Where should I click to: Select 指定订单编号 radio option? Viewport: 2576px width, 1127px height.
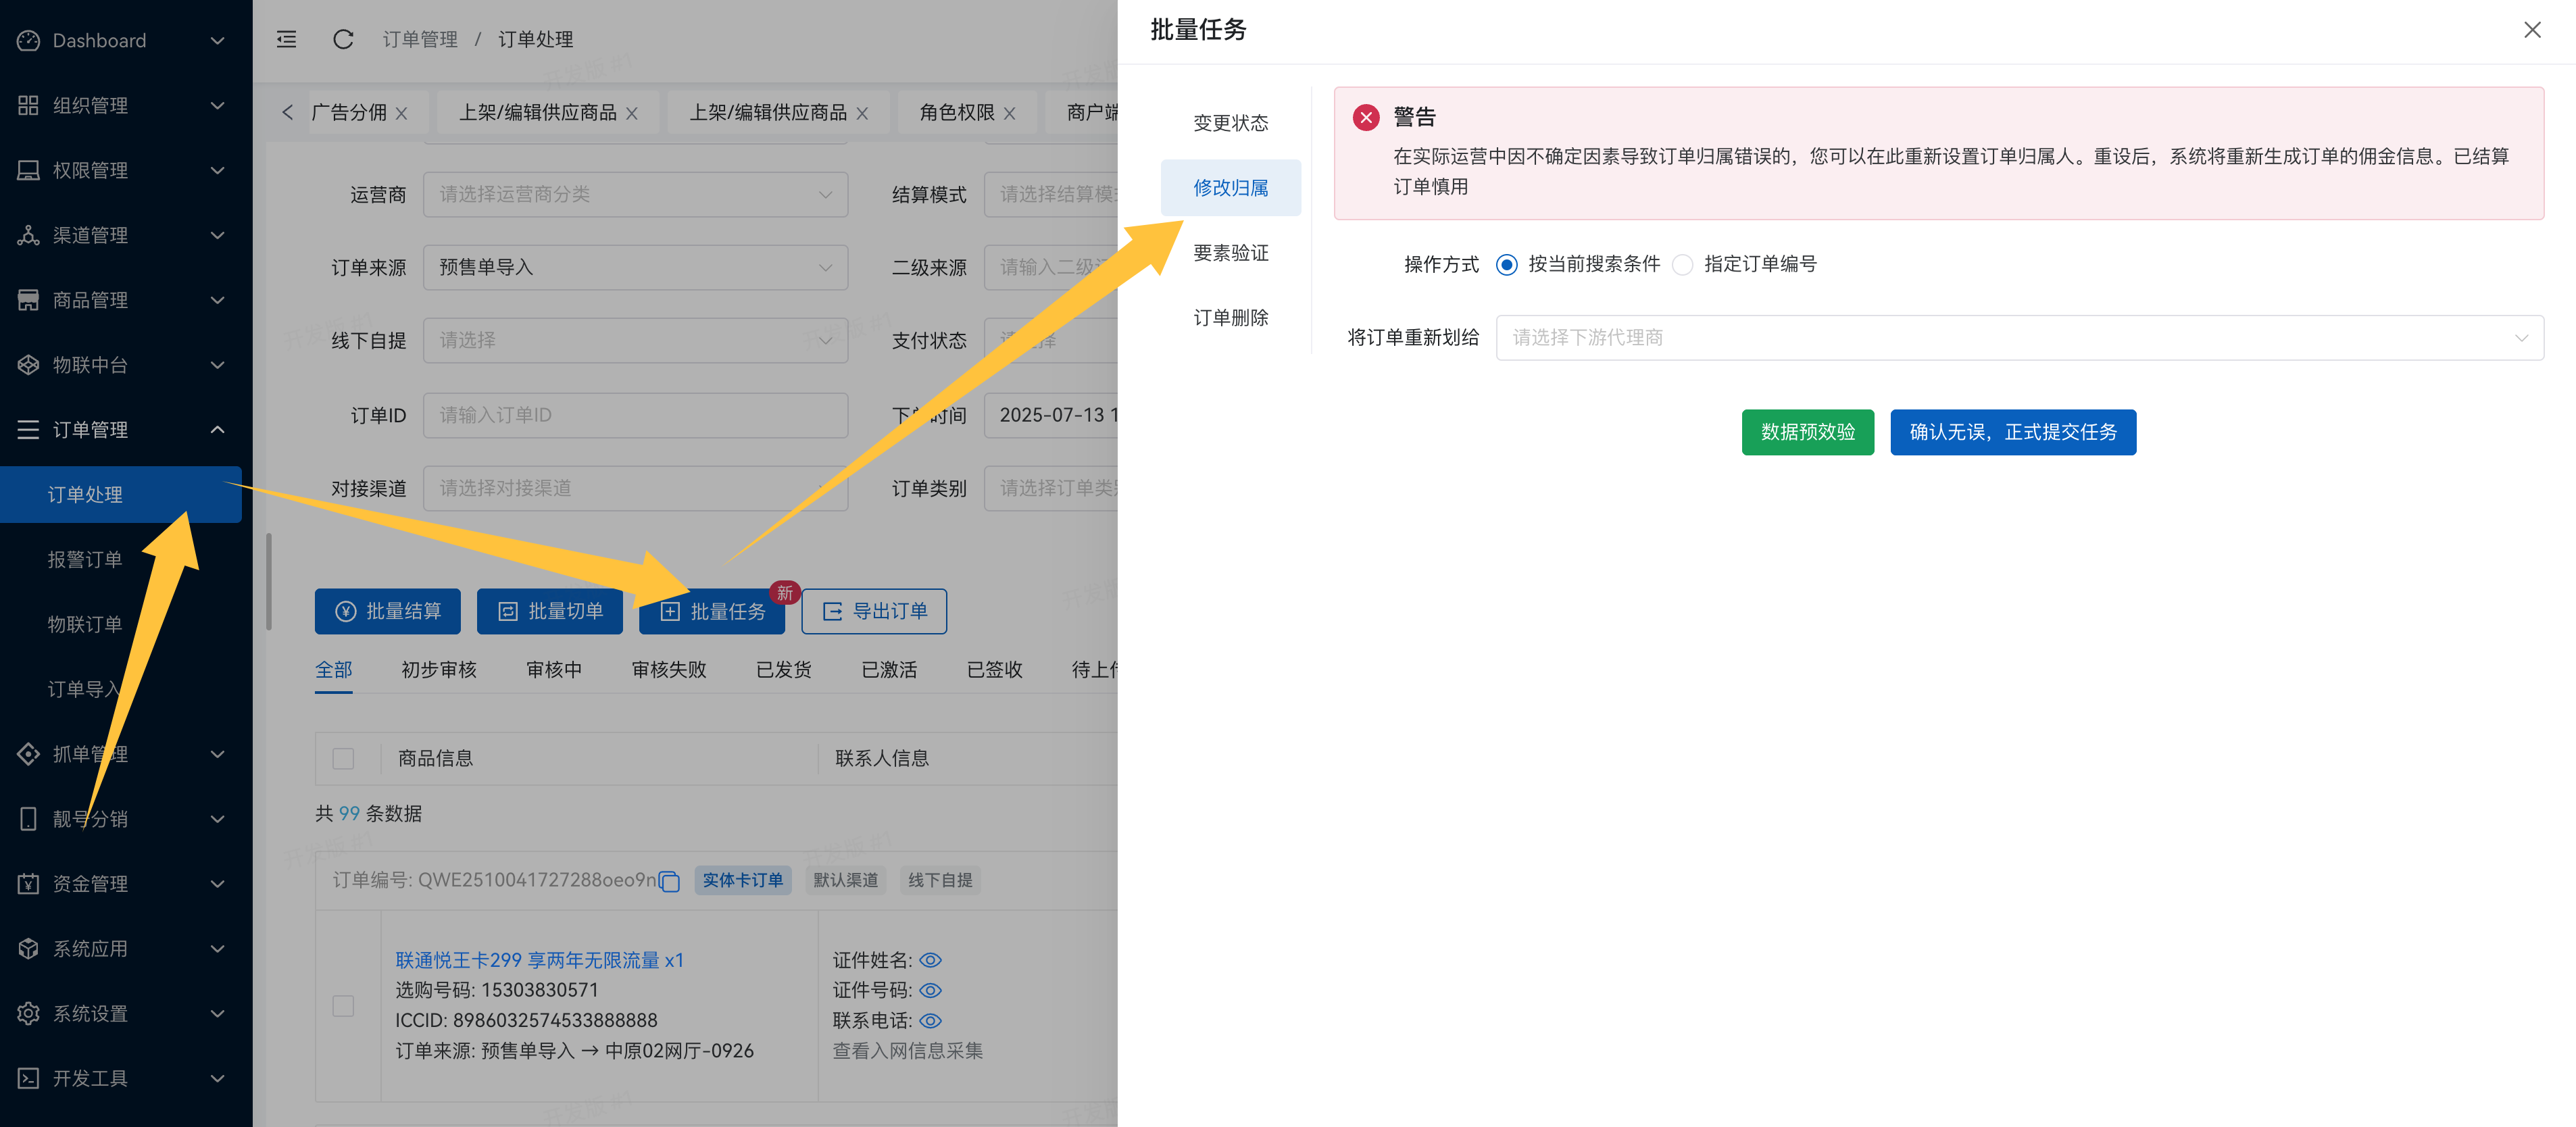1683,264
